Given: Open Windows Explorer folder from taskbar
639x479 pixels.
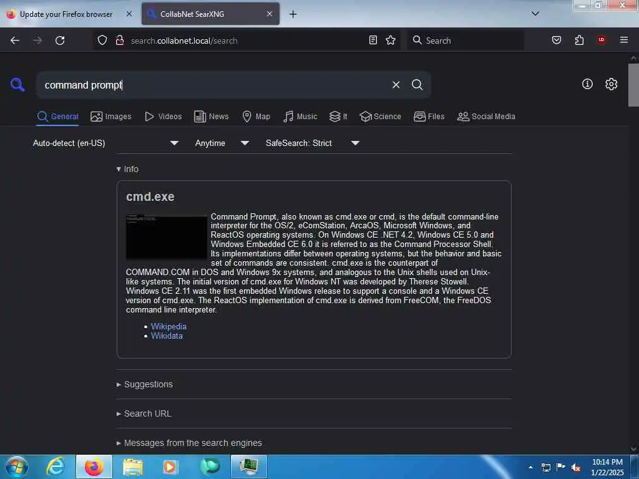Looking at the screenshot, I should point(133,467).
